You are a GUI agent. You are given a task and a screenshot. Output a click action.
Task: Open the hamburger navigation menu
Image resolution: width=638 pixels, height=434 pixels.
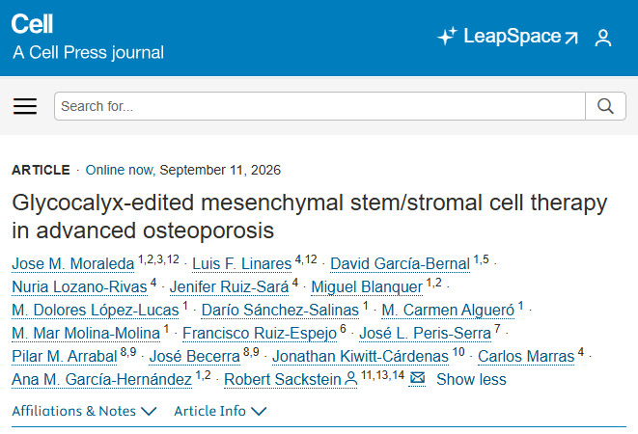coord(25,106)
